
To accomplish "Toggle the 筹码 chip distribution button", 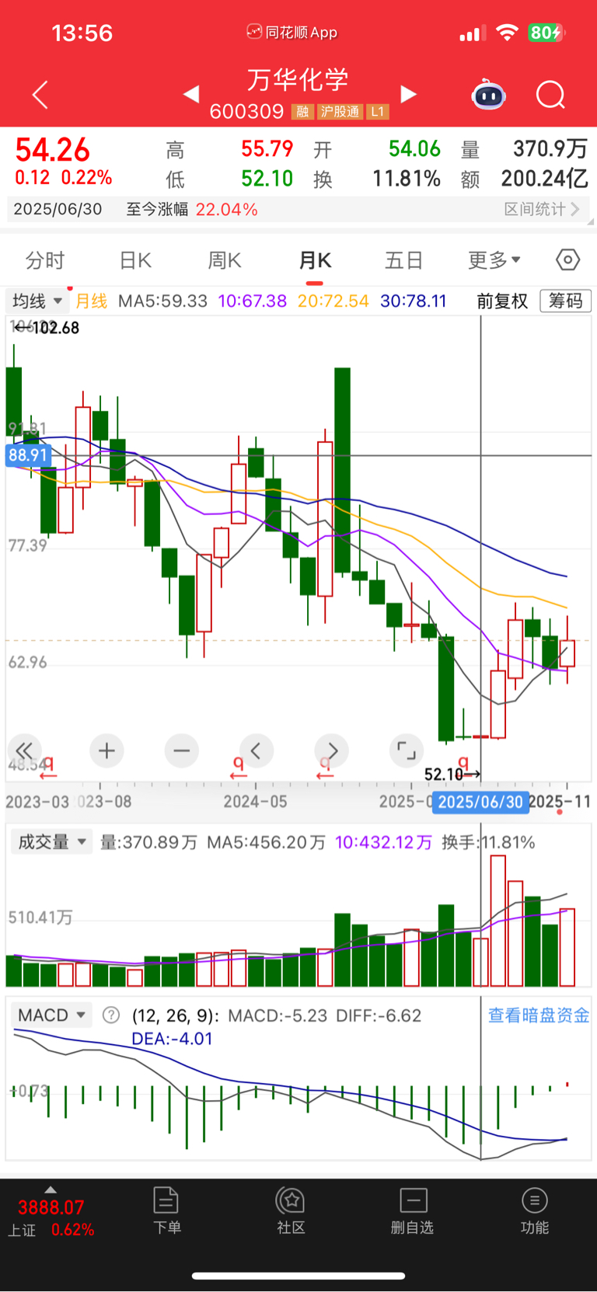I will pos(566,301).
